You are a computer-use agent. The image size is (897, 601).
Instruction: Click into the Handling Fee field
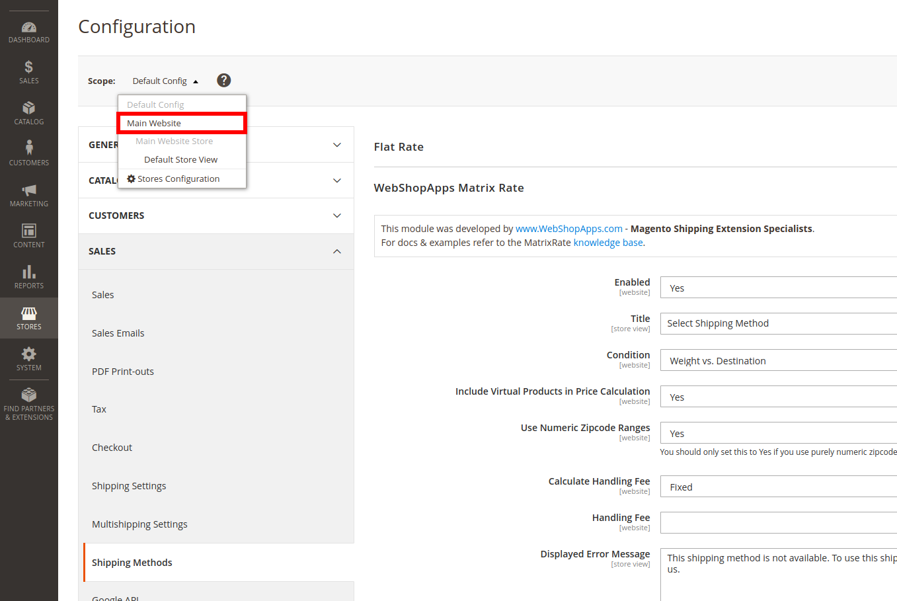point(778,522)
